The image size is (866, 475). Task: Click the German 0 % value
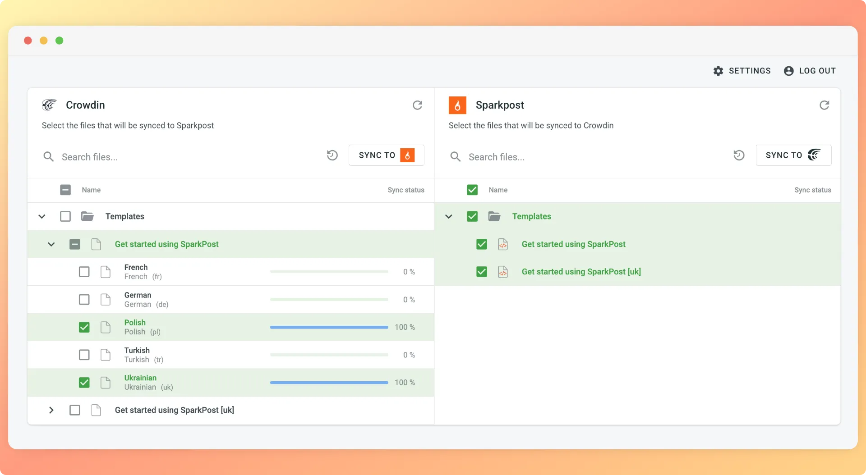coord(409,300)
